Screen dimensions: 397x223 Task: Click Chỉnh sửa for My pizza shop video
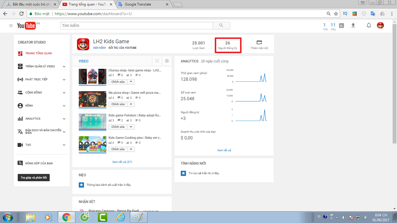[118, 104]
